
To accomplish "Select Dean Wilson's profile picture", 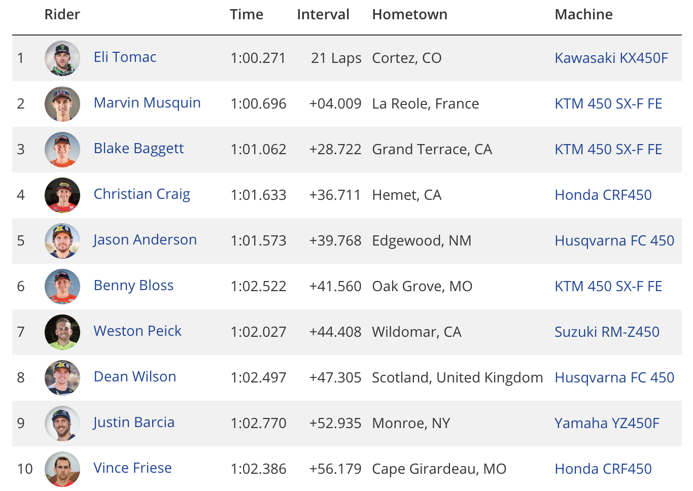I will 62,378.
